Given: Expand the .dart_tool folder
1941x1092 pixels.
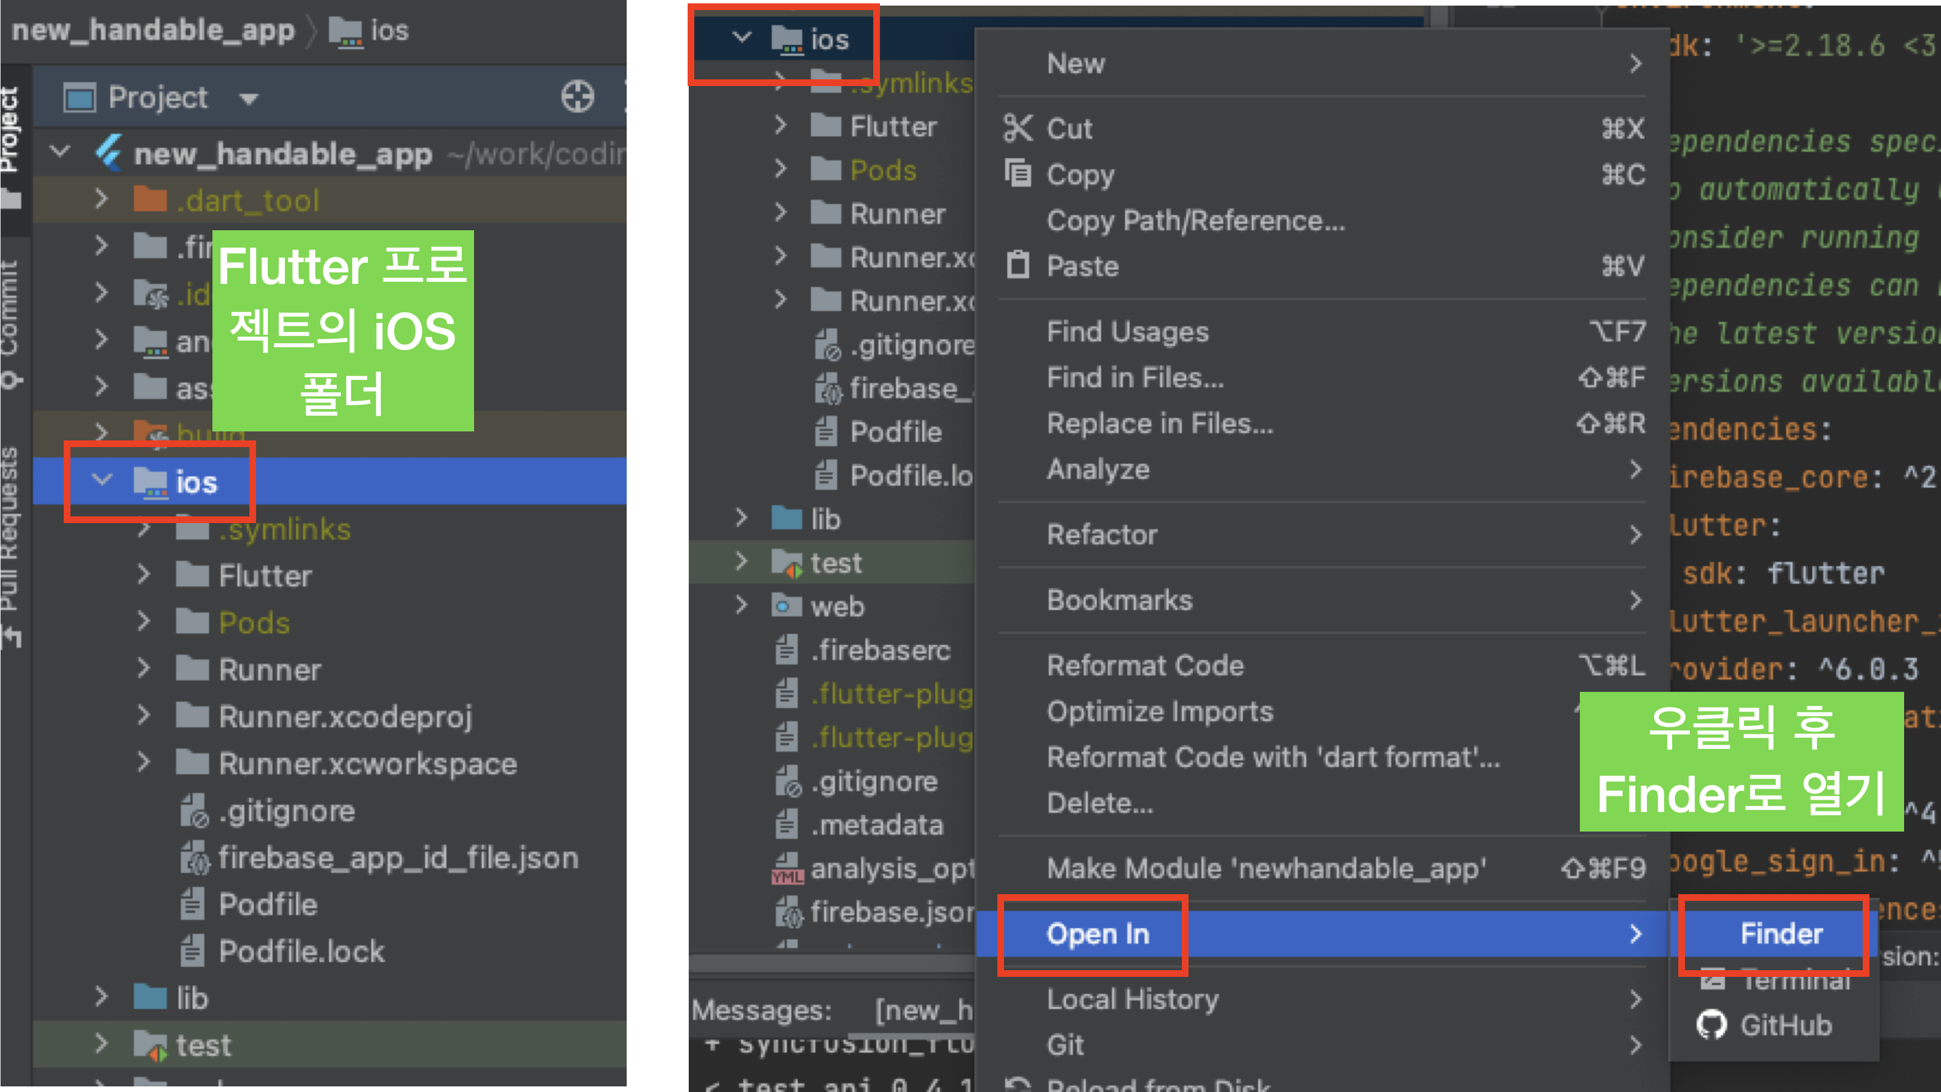Looking at the screenshot, I should pos(102,200).
